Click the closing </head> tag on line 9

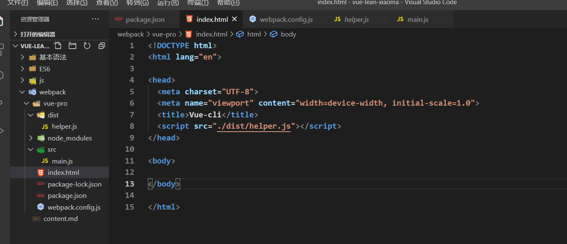click(164, 138)
